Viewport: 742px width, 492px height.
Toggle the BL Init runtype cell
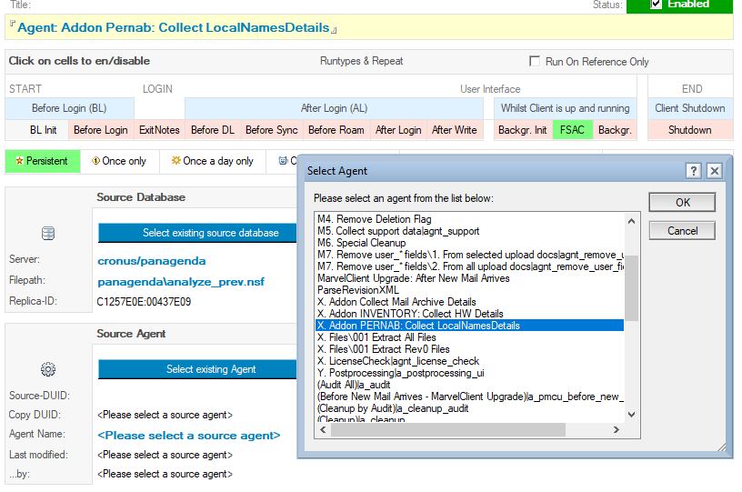point(37,130)
